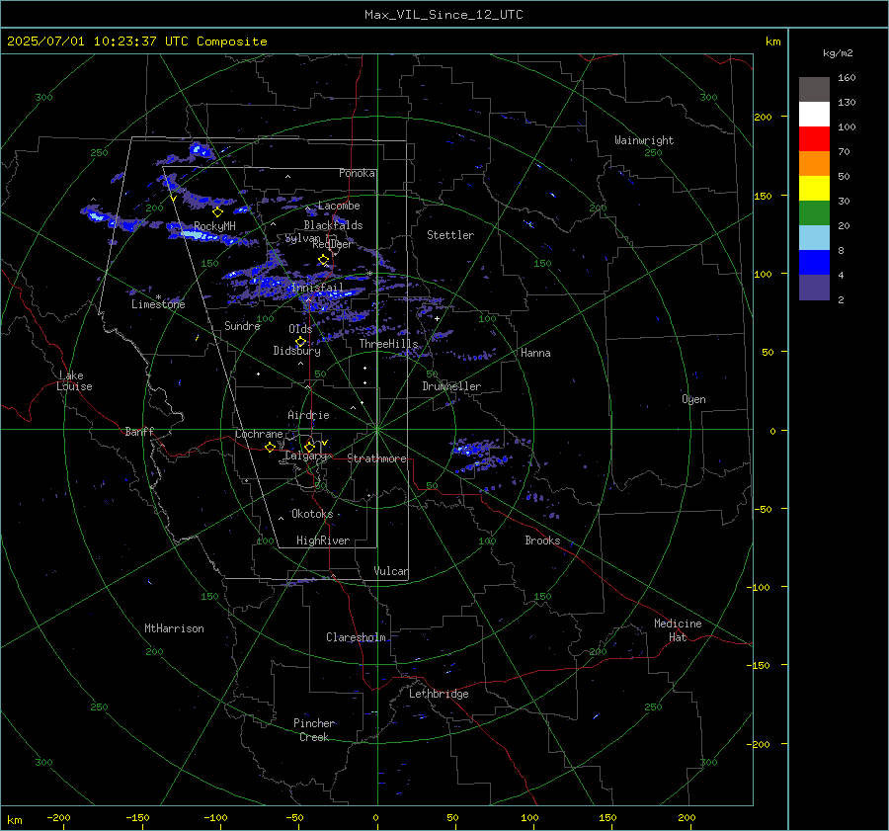Pick the gray 130-160 legend color block
889x831 pixels.
[814, 90]
